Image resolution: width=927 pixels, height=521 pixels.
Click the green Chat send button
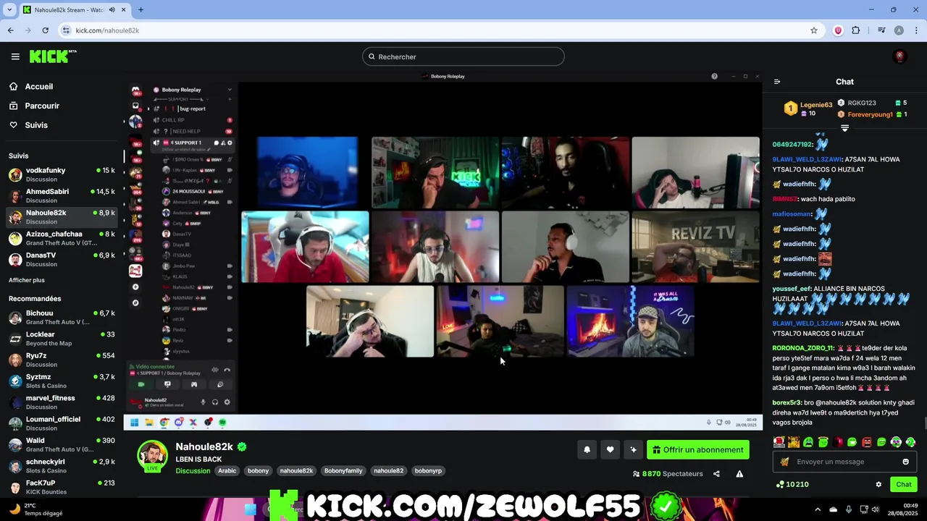click(x=904, y=485)
